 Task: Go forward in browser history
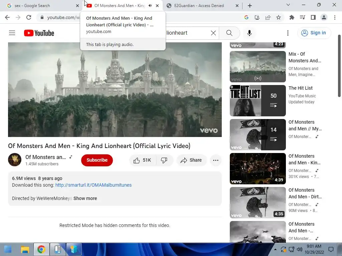pyautogui.click(x=18, y=17)
